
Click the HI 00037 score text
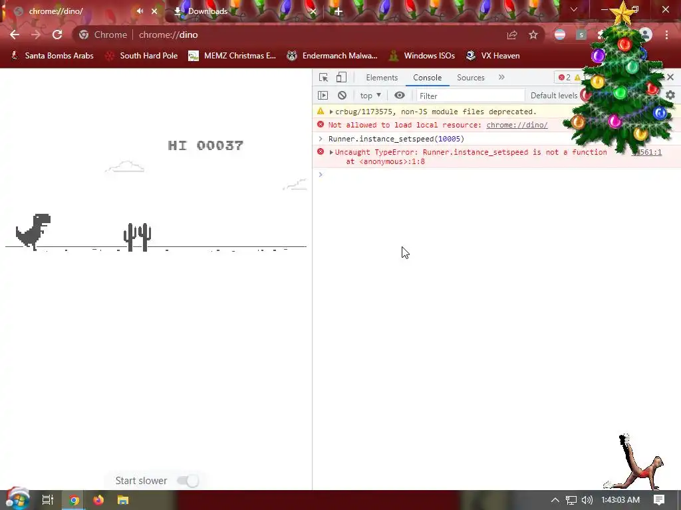(205, 145)
